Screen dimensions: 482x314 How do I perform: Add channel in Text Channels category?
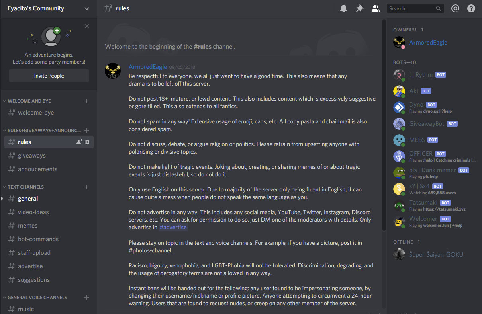click(87, 187)
